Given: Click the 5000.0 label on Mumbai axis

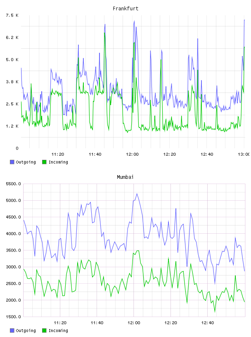Looking at the screenshot, I should (13, 200).
